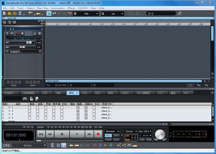Check solo checkbox for T: 2 row
The height and width of the screenshot is (154, 216).
point(37,111)
